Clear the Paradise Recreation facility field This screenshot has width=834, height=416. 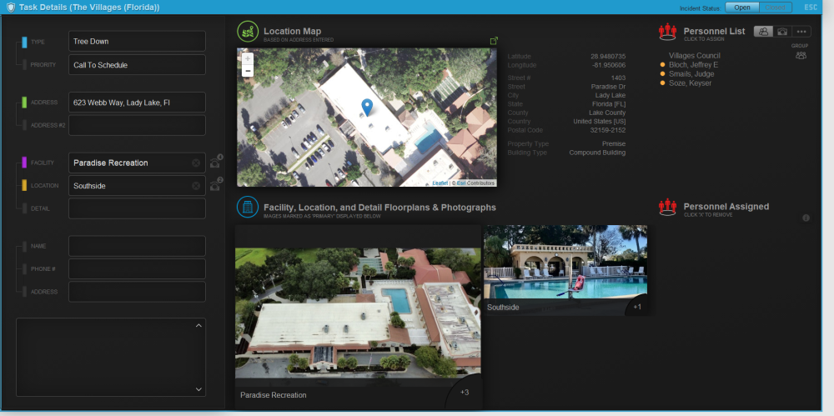pos(196,163)
